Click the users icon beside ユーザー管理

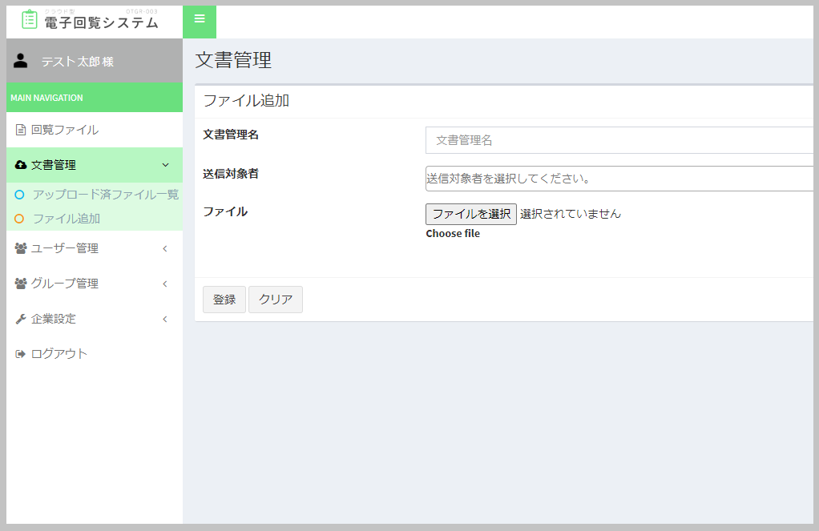coord(21,248)
